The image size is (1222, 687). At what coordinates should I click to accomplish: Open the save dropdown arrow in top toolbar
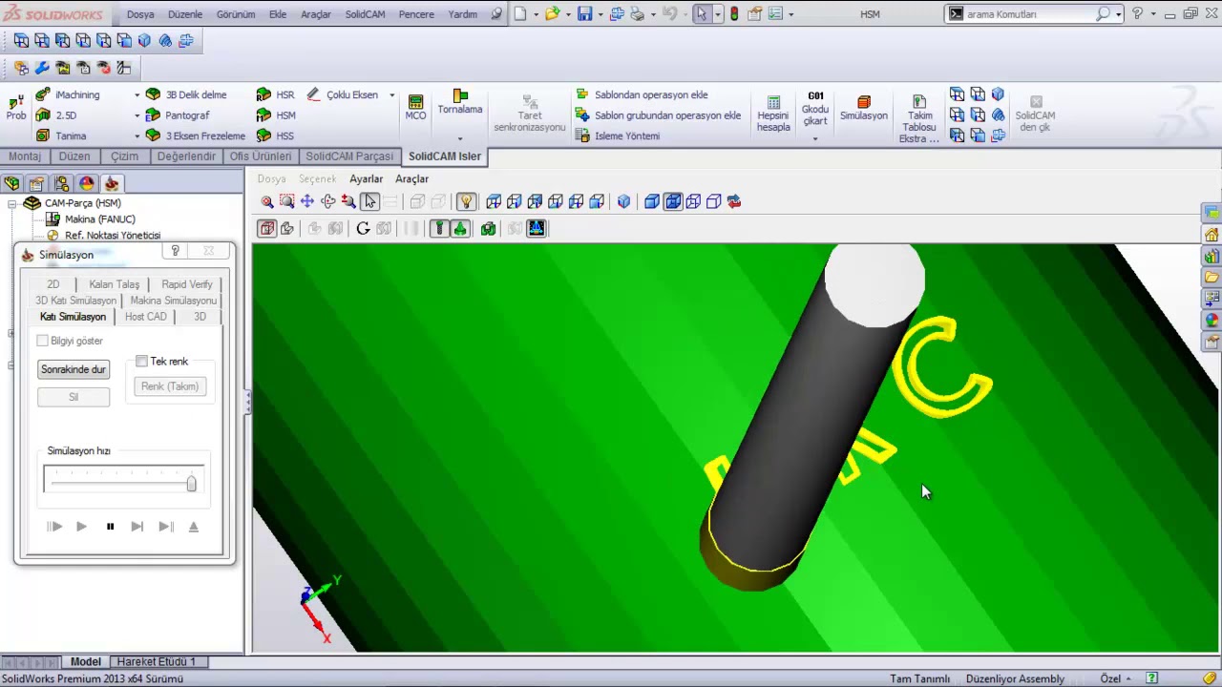pyautogui.click(x=599, y=14)
